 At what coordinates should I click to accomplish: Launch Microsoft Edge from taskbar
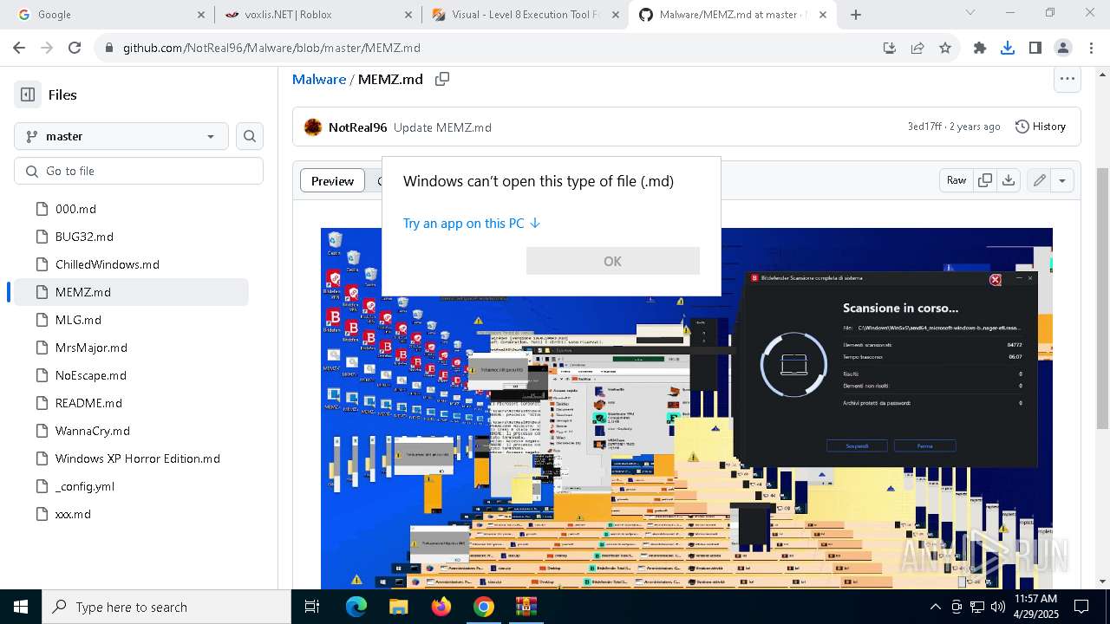point(356,607)
